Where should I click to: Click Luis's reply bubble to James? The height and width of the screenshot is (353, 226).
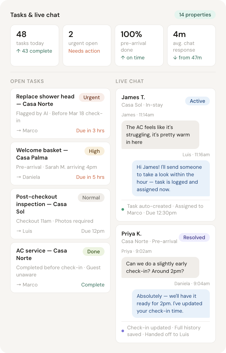coord(171,178)
